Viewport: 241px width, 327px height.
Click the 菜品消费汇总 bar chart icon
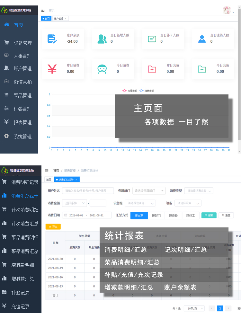(x=4, y=251)
